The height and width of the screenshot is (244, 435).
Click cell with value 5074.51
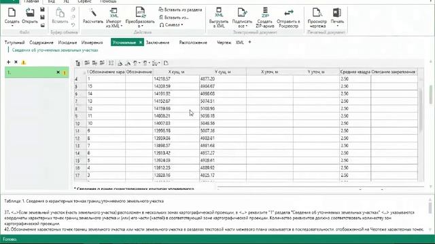click(222, 101)
